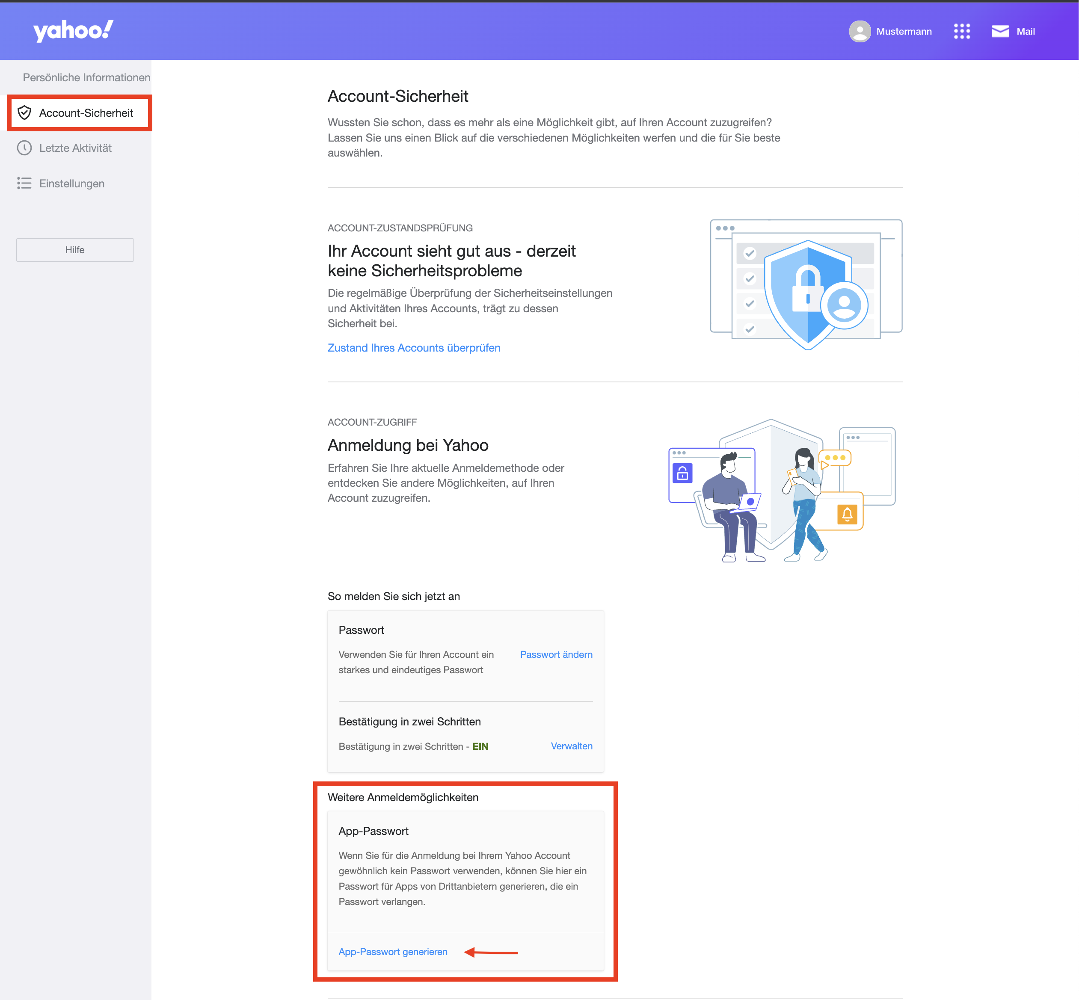This screenshot has width=1079, height=1000.
Task: Click the Account-Sicherheit shield icon
Action: point(24,112)
